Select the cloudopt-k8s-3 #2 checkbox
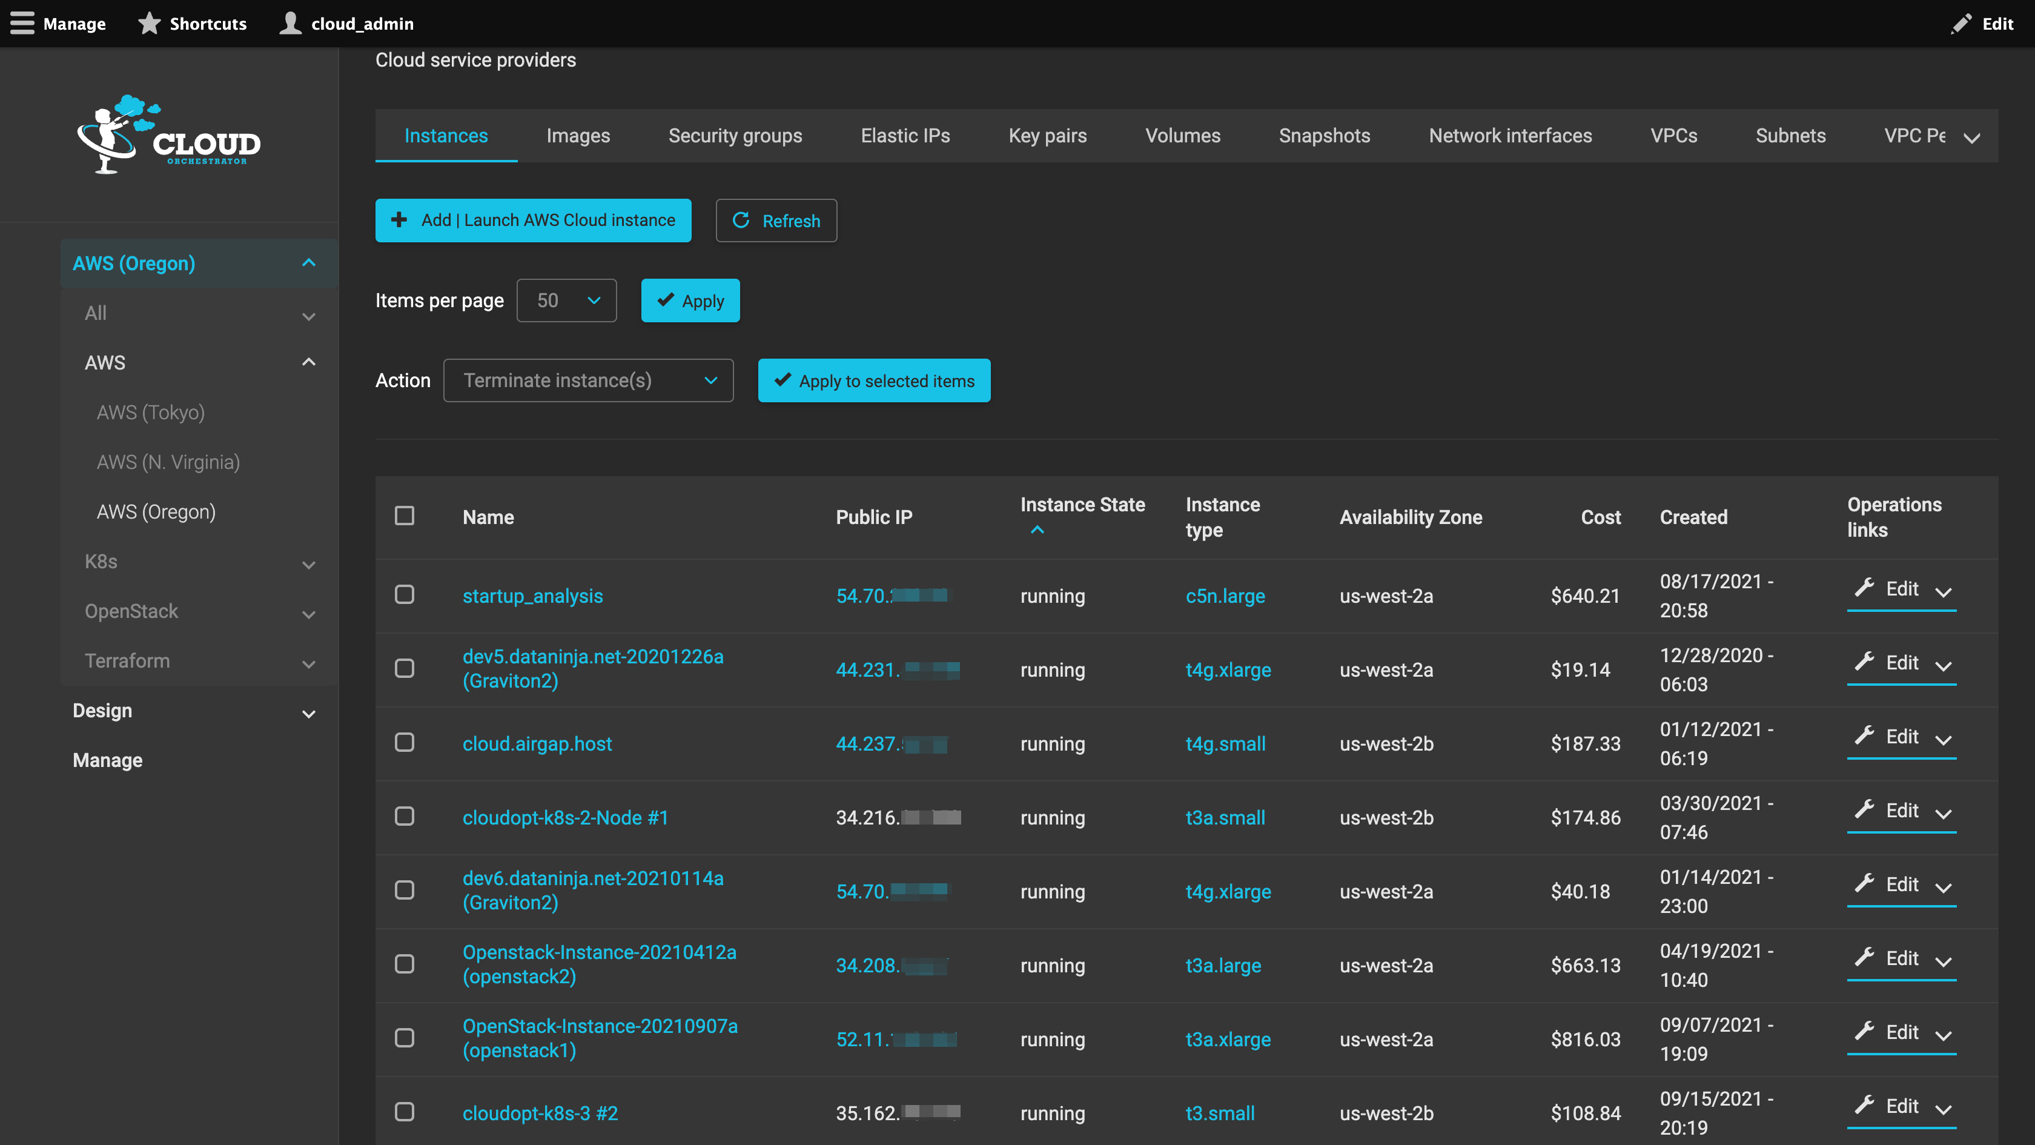Screen dimensions: 2035x1145 [405, 1112]
